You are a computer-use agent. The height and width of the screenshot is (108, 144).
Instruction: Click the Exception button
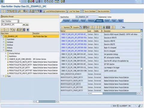[x=75, y=27]
